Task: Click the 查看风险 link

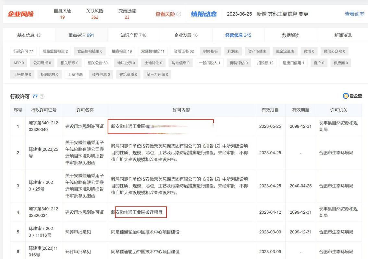Action: [165, 14]
